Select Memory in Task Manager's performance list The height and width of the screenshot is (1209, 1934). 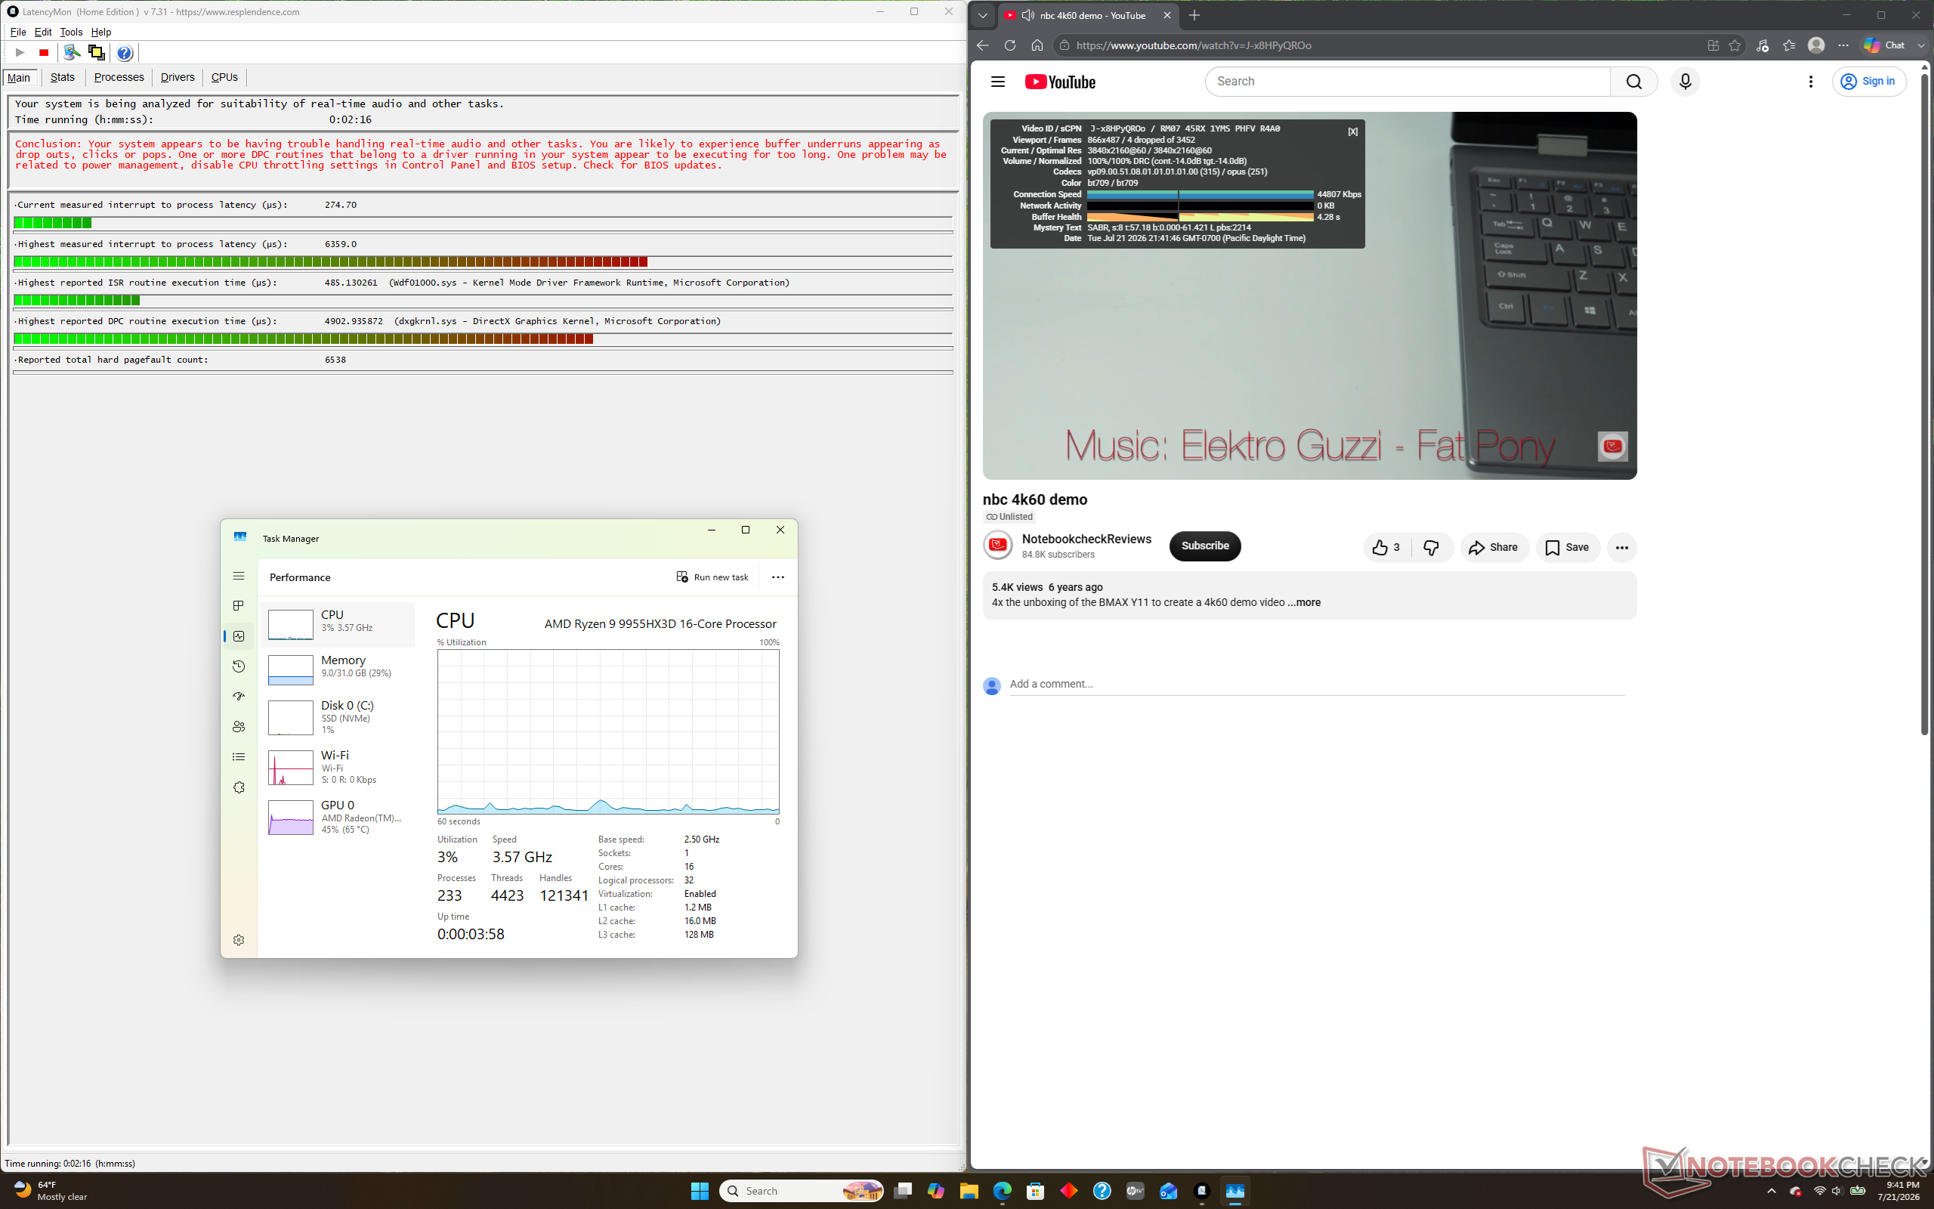pyautogui.click(x=337, y=669)
